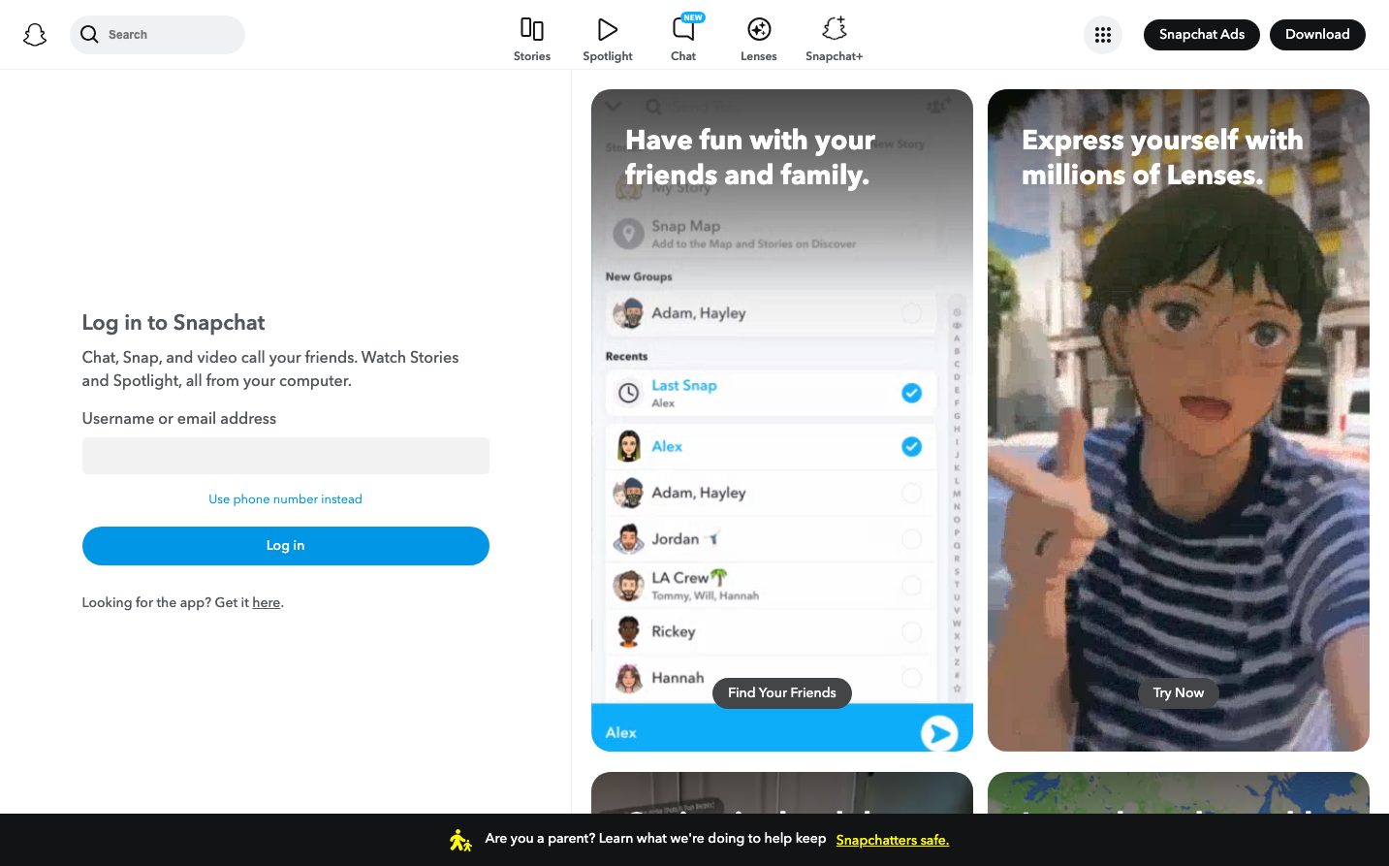The width and height of the screenshot is (1389, 866).
Task: Open the Snapchatters safe link
Action: point(892,840)
